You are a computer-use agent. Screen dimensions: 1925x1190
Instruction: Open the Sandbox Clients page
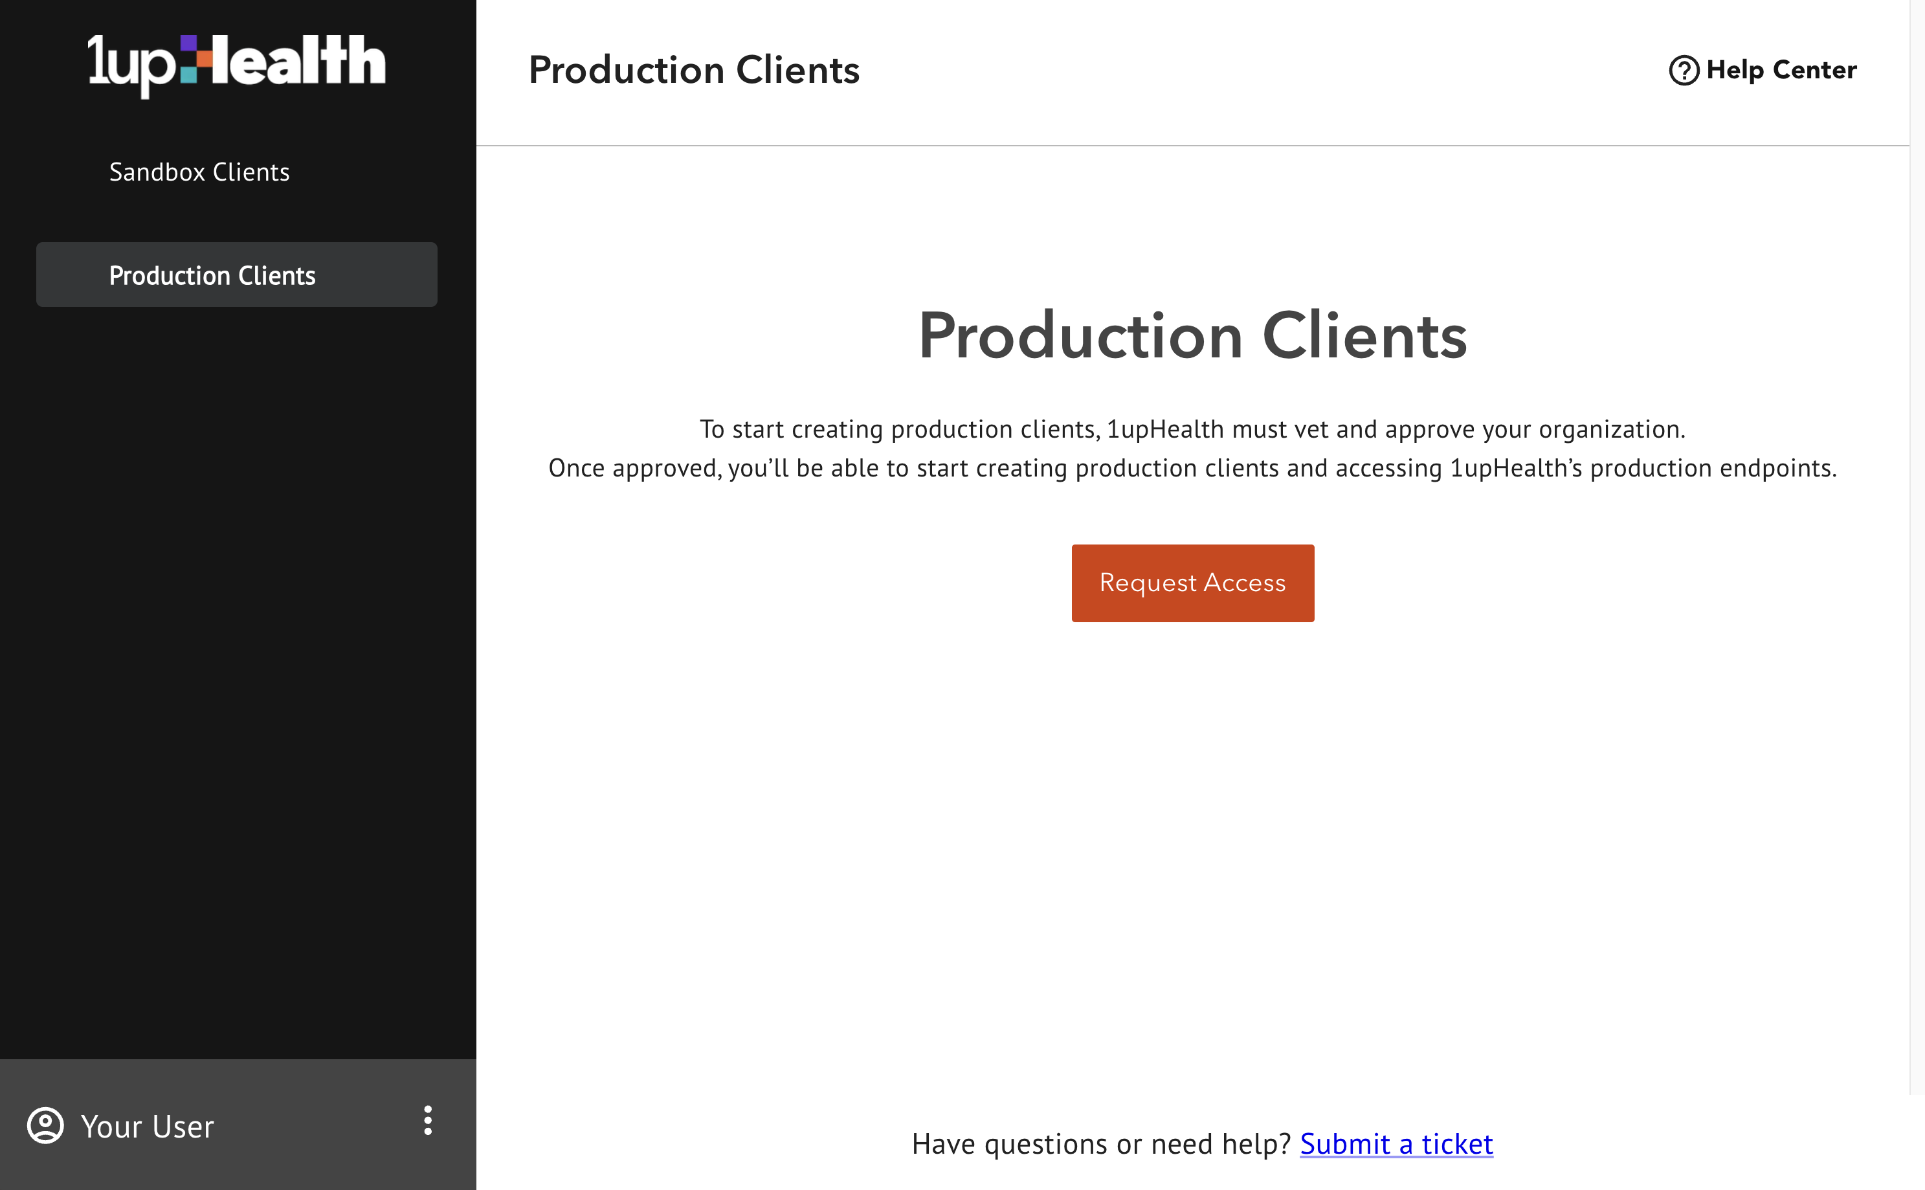[199, 172]
